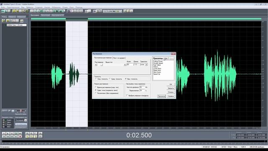Screen dimensions: 268x151
Task: Click the Zoom In Horizontally icon
Action: [27, 133]
